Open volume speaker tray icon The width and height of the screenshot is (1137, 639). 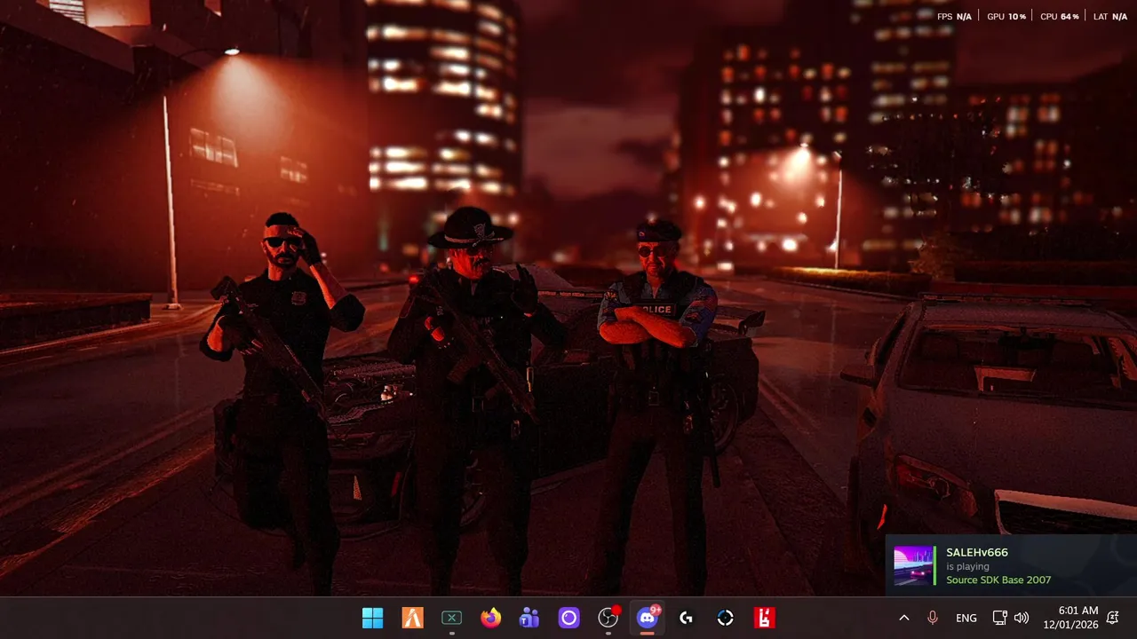coord(1022,618)
